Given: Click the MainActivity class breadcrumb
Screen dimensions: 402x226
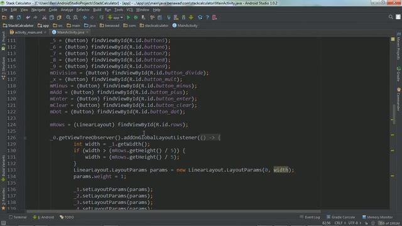Looking at the screenshot, I should (x=185, y=25).
